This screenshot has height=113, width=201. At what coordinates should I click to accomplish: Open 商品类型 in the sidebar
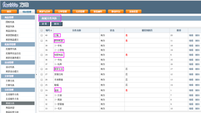click(x=10, y=108)
